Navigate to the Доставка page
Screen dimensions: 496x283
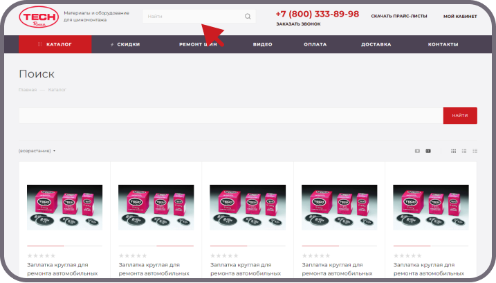376,44
